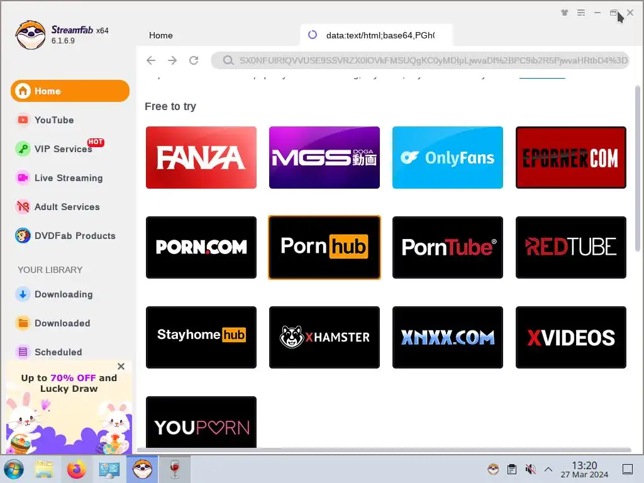Open the hamburger menu in title bar
Screen dimensions: 644x483
click(581, 13)
